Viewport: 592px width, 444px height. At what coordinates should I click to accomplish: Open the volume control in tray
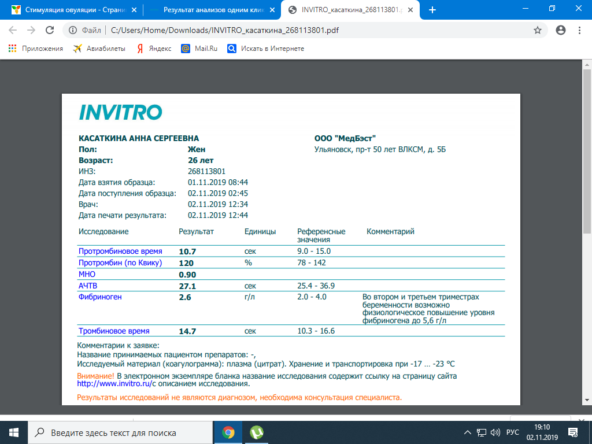pos(495,432)
